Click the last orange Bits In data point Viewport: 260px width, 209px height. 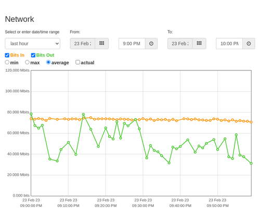pyautogui.click(x=251, y=122)
